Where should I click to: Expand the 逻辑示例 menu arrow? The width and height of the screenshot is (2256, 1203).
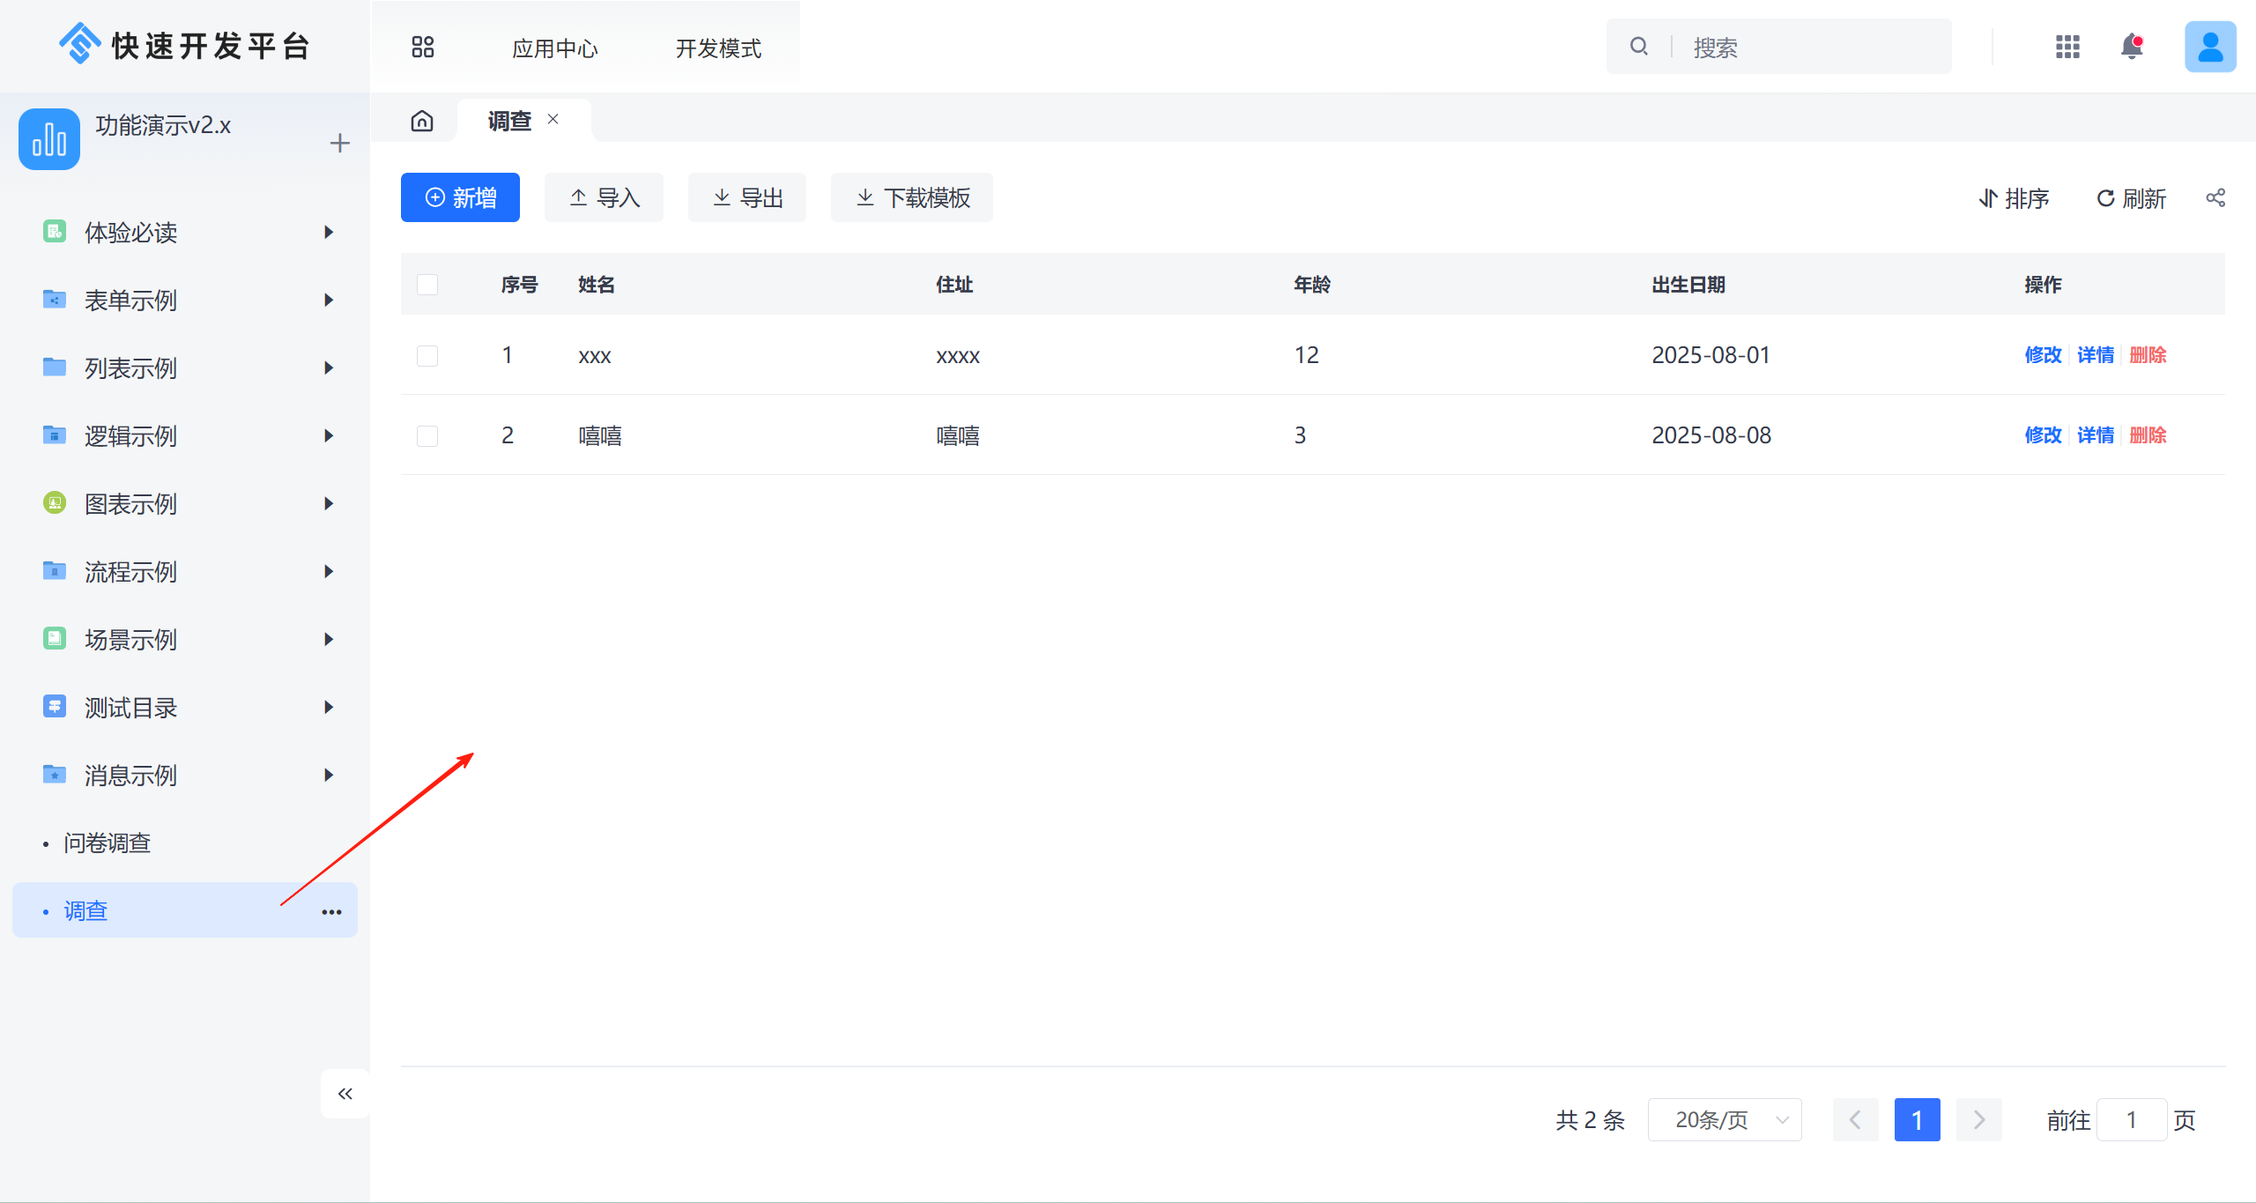pyautogui.click(x=329, y=436)
